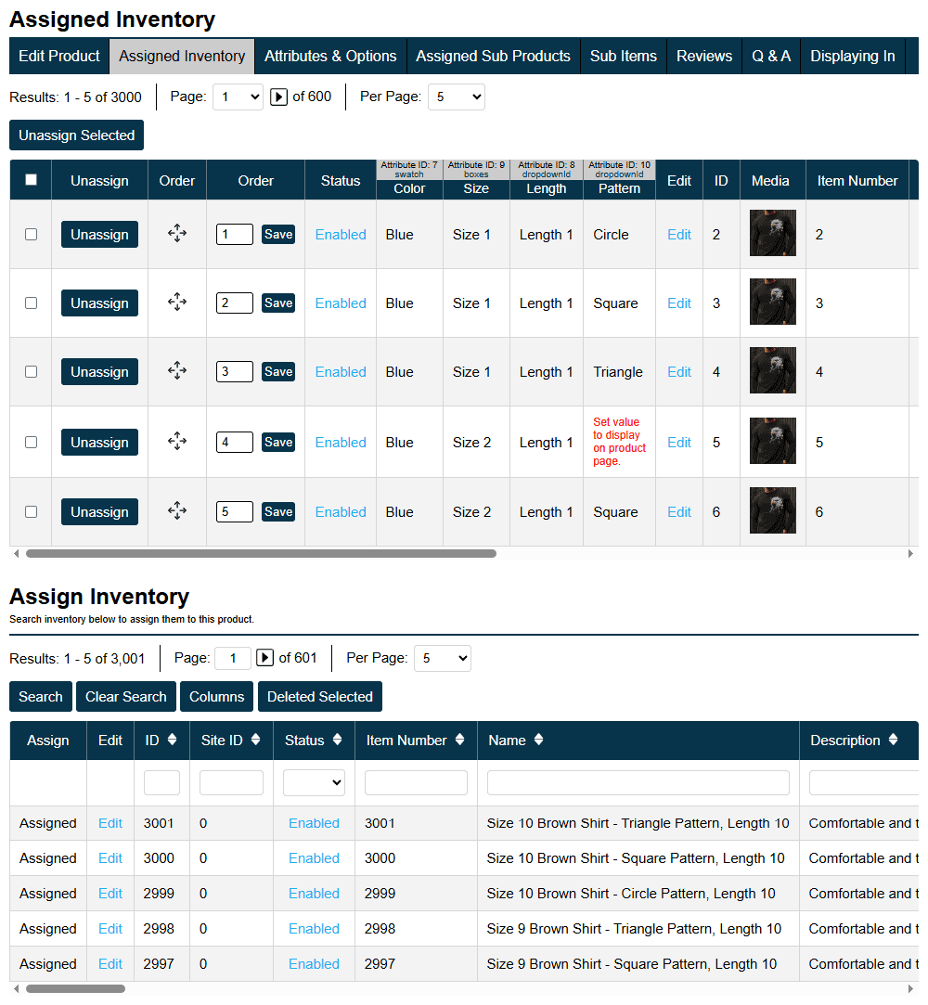Open the Edit Product tab

pos(59,56)
